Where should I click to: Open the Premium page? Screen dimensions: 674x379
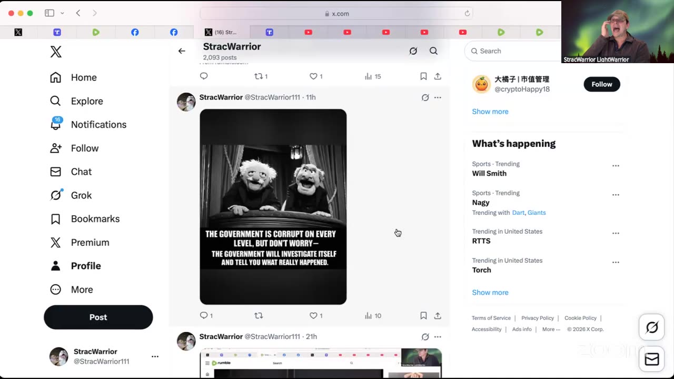coord(80,242)
